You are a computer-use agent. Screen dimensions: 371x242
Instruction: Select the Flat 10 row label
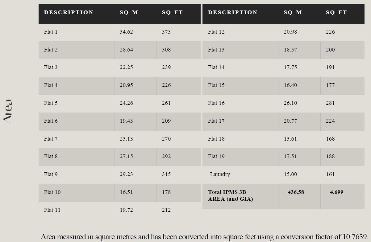(x=52, y=192)
